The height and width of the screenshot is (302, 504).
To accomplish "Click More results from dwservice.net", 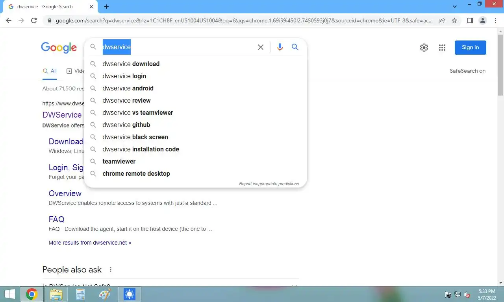I will coord(90,243).
